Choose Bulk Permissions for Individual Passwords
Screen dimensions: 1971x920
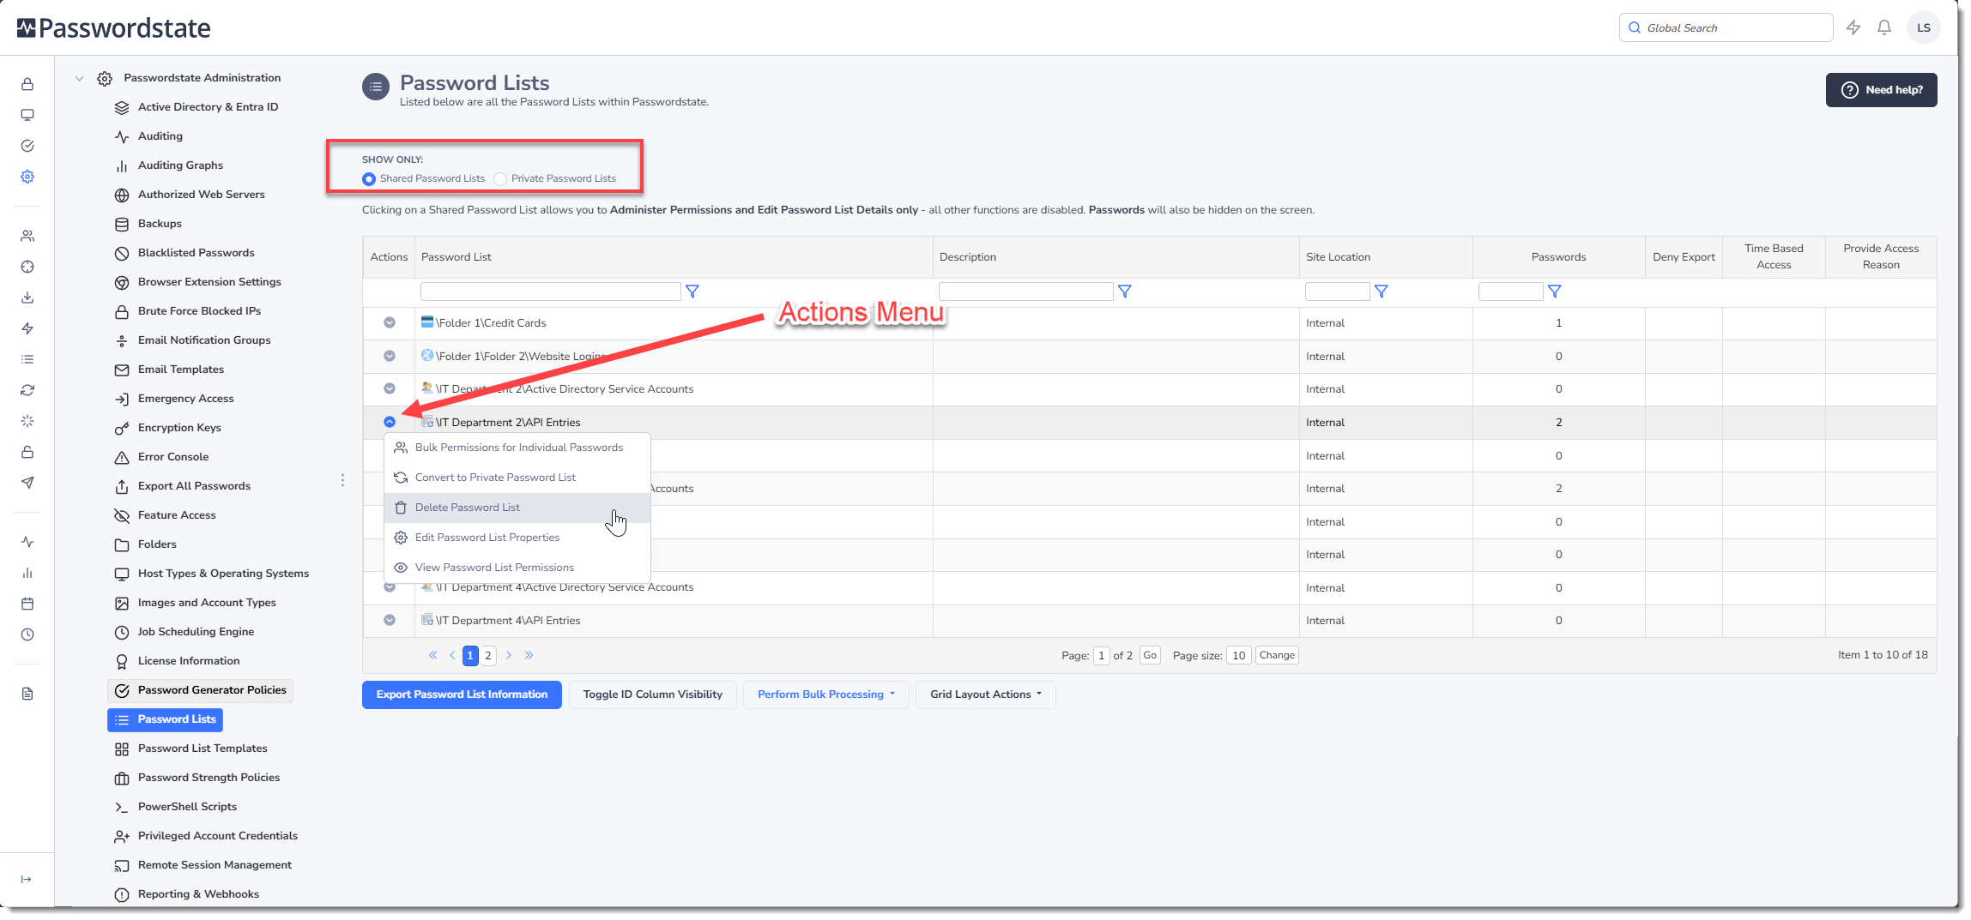pos(517,448)
